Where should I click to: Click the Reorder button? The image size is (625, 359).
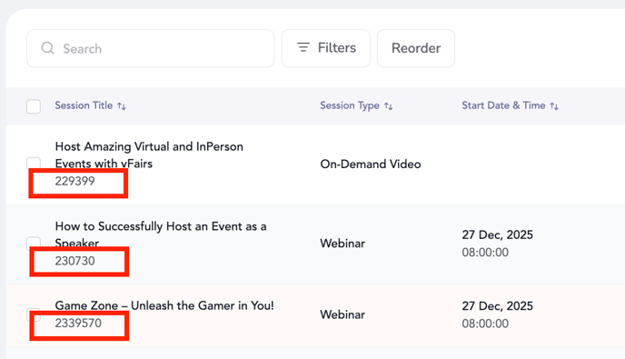point(416,48)
